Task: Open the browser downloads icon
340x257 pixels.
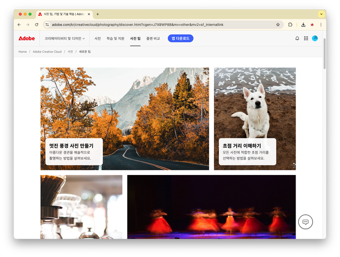Action: click(x=303, y=25)
